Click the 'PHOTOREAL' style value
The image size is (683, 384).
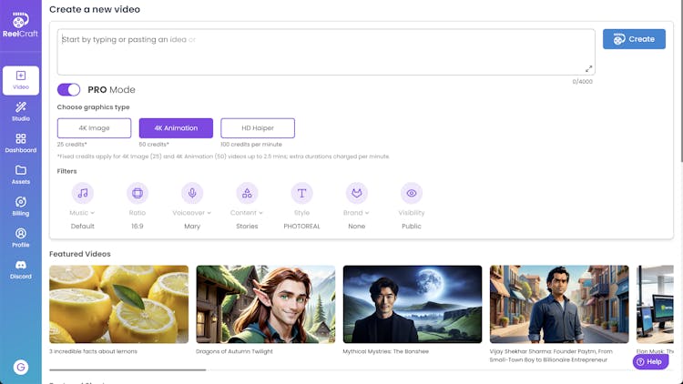click(x=301, y=227)
